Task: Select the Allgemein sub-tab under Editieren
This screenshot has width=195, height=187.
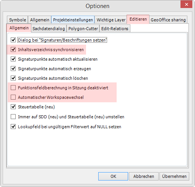Action: click(19, 28)
